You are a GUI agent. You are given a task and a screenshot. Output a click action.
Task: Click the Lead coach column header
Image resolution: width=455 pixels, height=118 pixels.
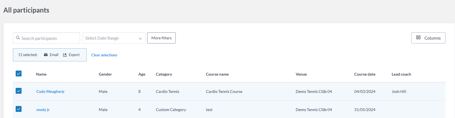click(401, 74)
